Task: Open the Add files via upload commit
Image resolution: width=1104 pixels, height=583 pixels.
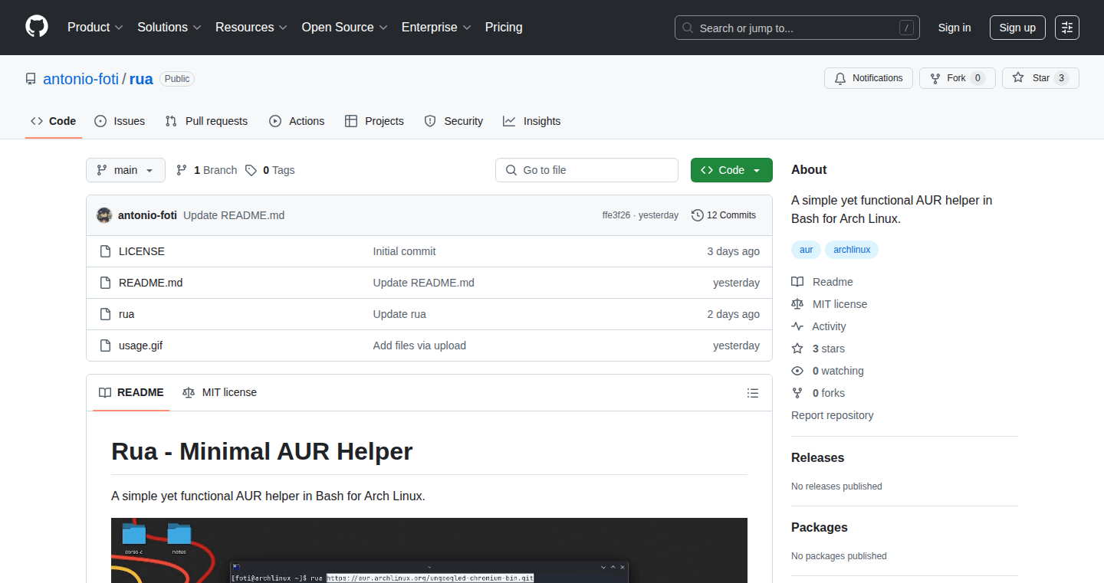Action: pyautogui.click(x=419, y=346)
